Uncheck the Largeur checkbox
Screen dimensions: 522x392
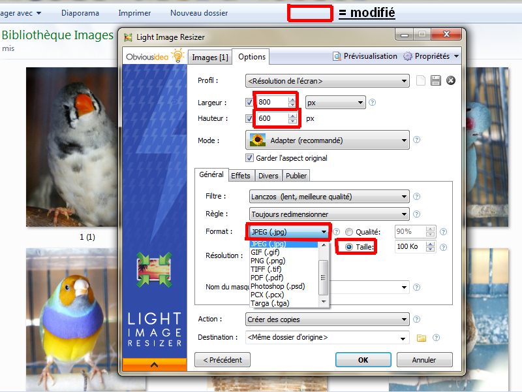[x=249, y=102]
